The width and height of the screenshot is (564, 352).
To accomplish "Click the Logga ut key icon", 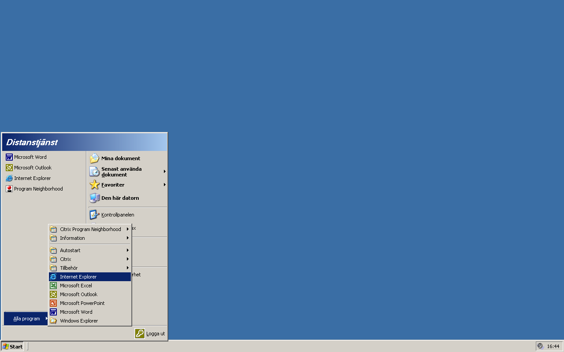I will (140, 334).
